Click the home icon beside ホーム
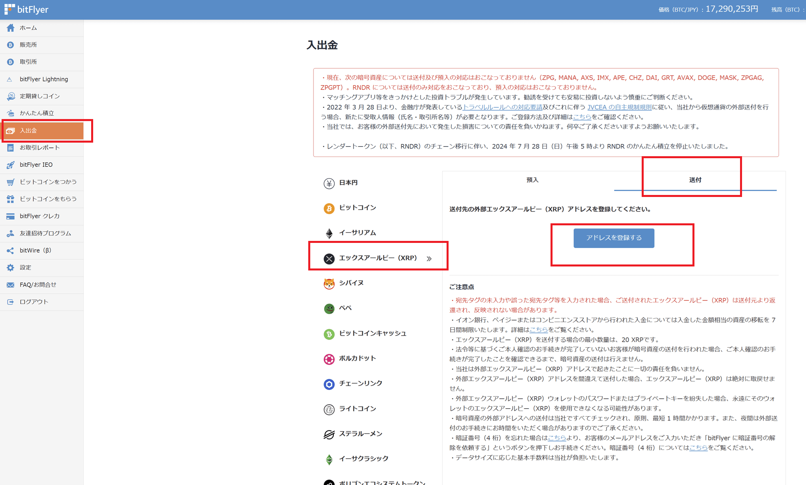The height and width of the screenshot is (485, 806). 10,28
